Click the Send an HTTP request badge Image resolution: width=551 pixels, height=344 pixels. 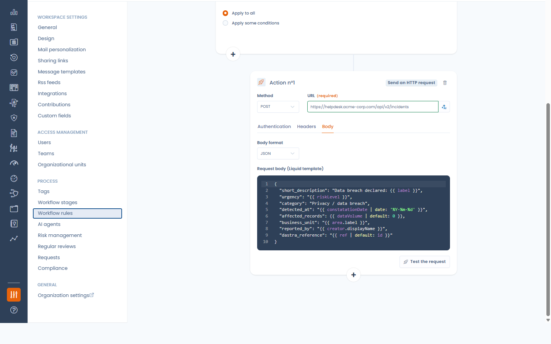click(x=411, y=83)
